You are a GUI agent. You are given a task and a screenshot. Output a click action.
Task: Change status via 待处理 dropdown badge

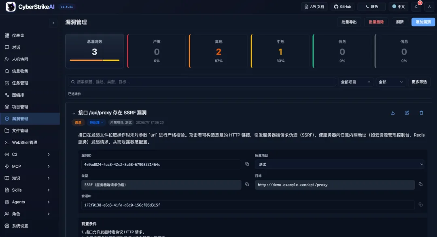(x=96, y=122)
